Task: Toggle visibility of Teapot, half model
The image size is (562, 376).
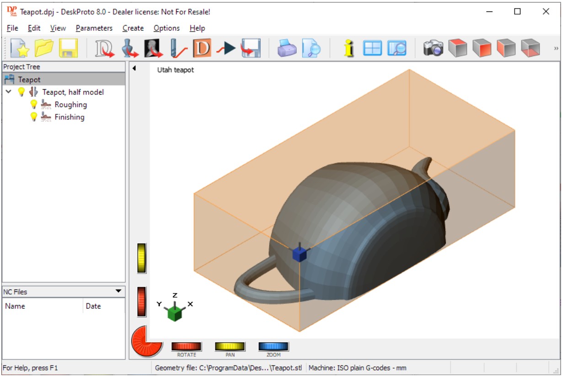Action: pos(21,92)
